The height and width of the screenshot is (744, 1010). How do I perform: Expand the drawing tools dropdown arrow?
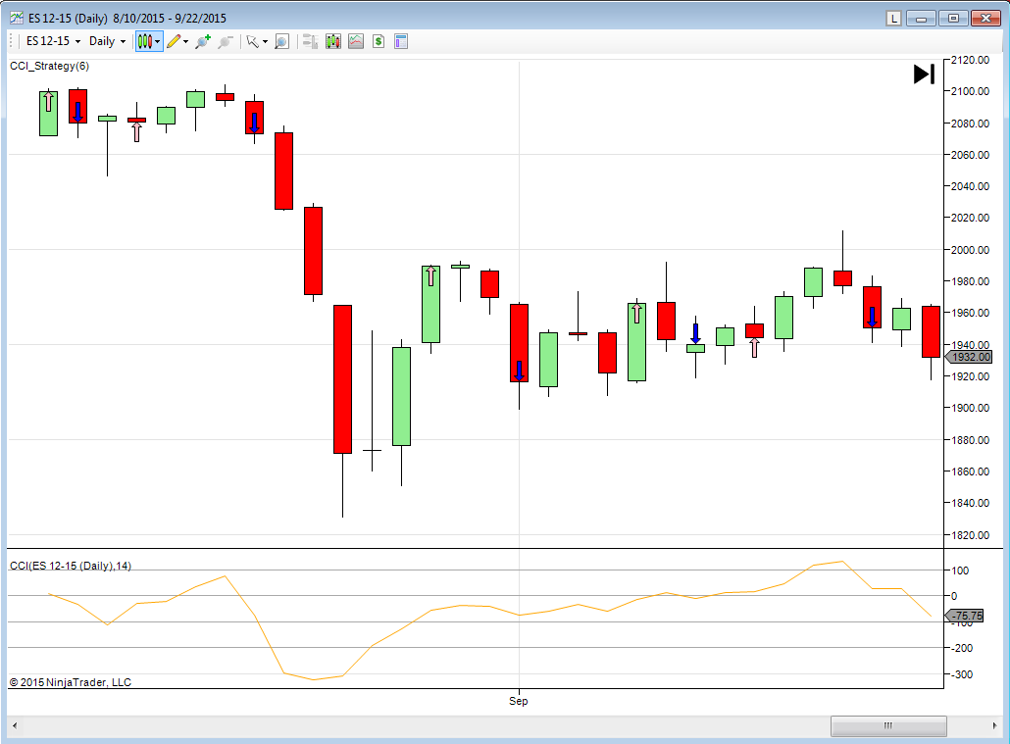(x=186, y=42)
